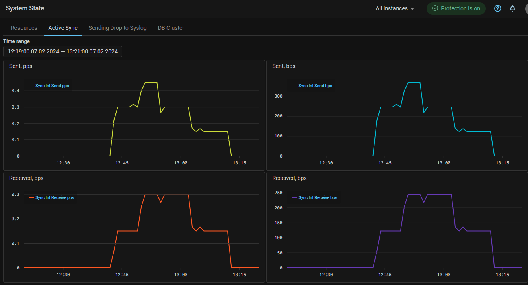Switch to the Resources tab
Viewport: 528px width, 285px height.
[x=24, y=28]
